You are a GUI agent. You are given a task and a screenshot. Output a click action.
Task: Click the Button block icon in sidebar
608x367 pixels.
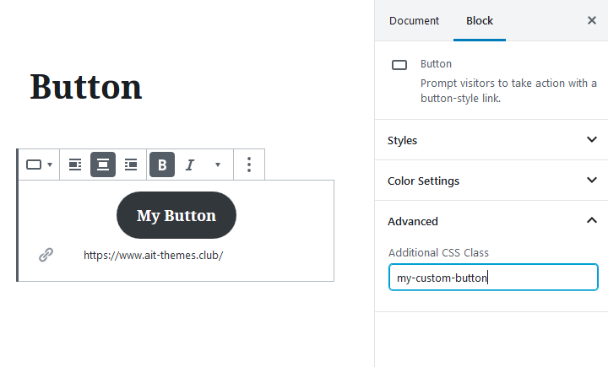point(399,65)
